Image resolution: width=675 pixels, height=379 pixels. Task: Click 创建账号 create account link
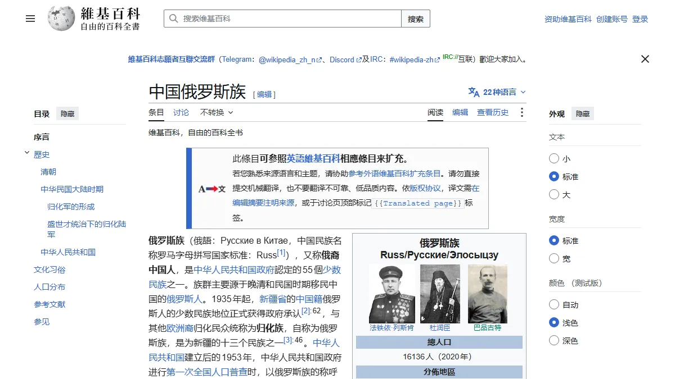(x=612, y=19)
